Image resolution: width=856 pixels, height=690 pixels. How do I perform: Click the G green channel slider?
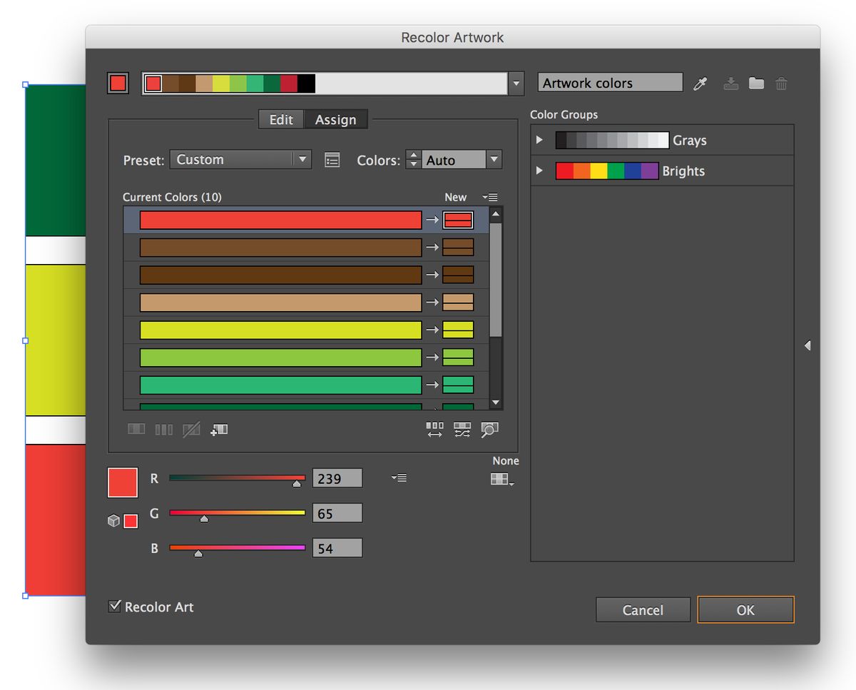[x=237, y=513]
